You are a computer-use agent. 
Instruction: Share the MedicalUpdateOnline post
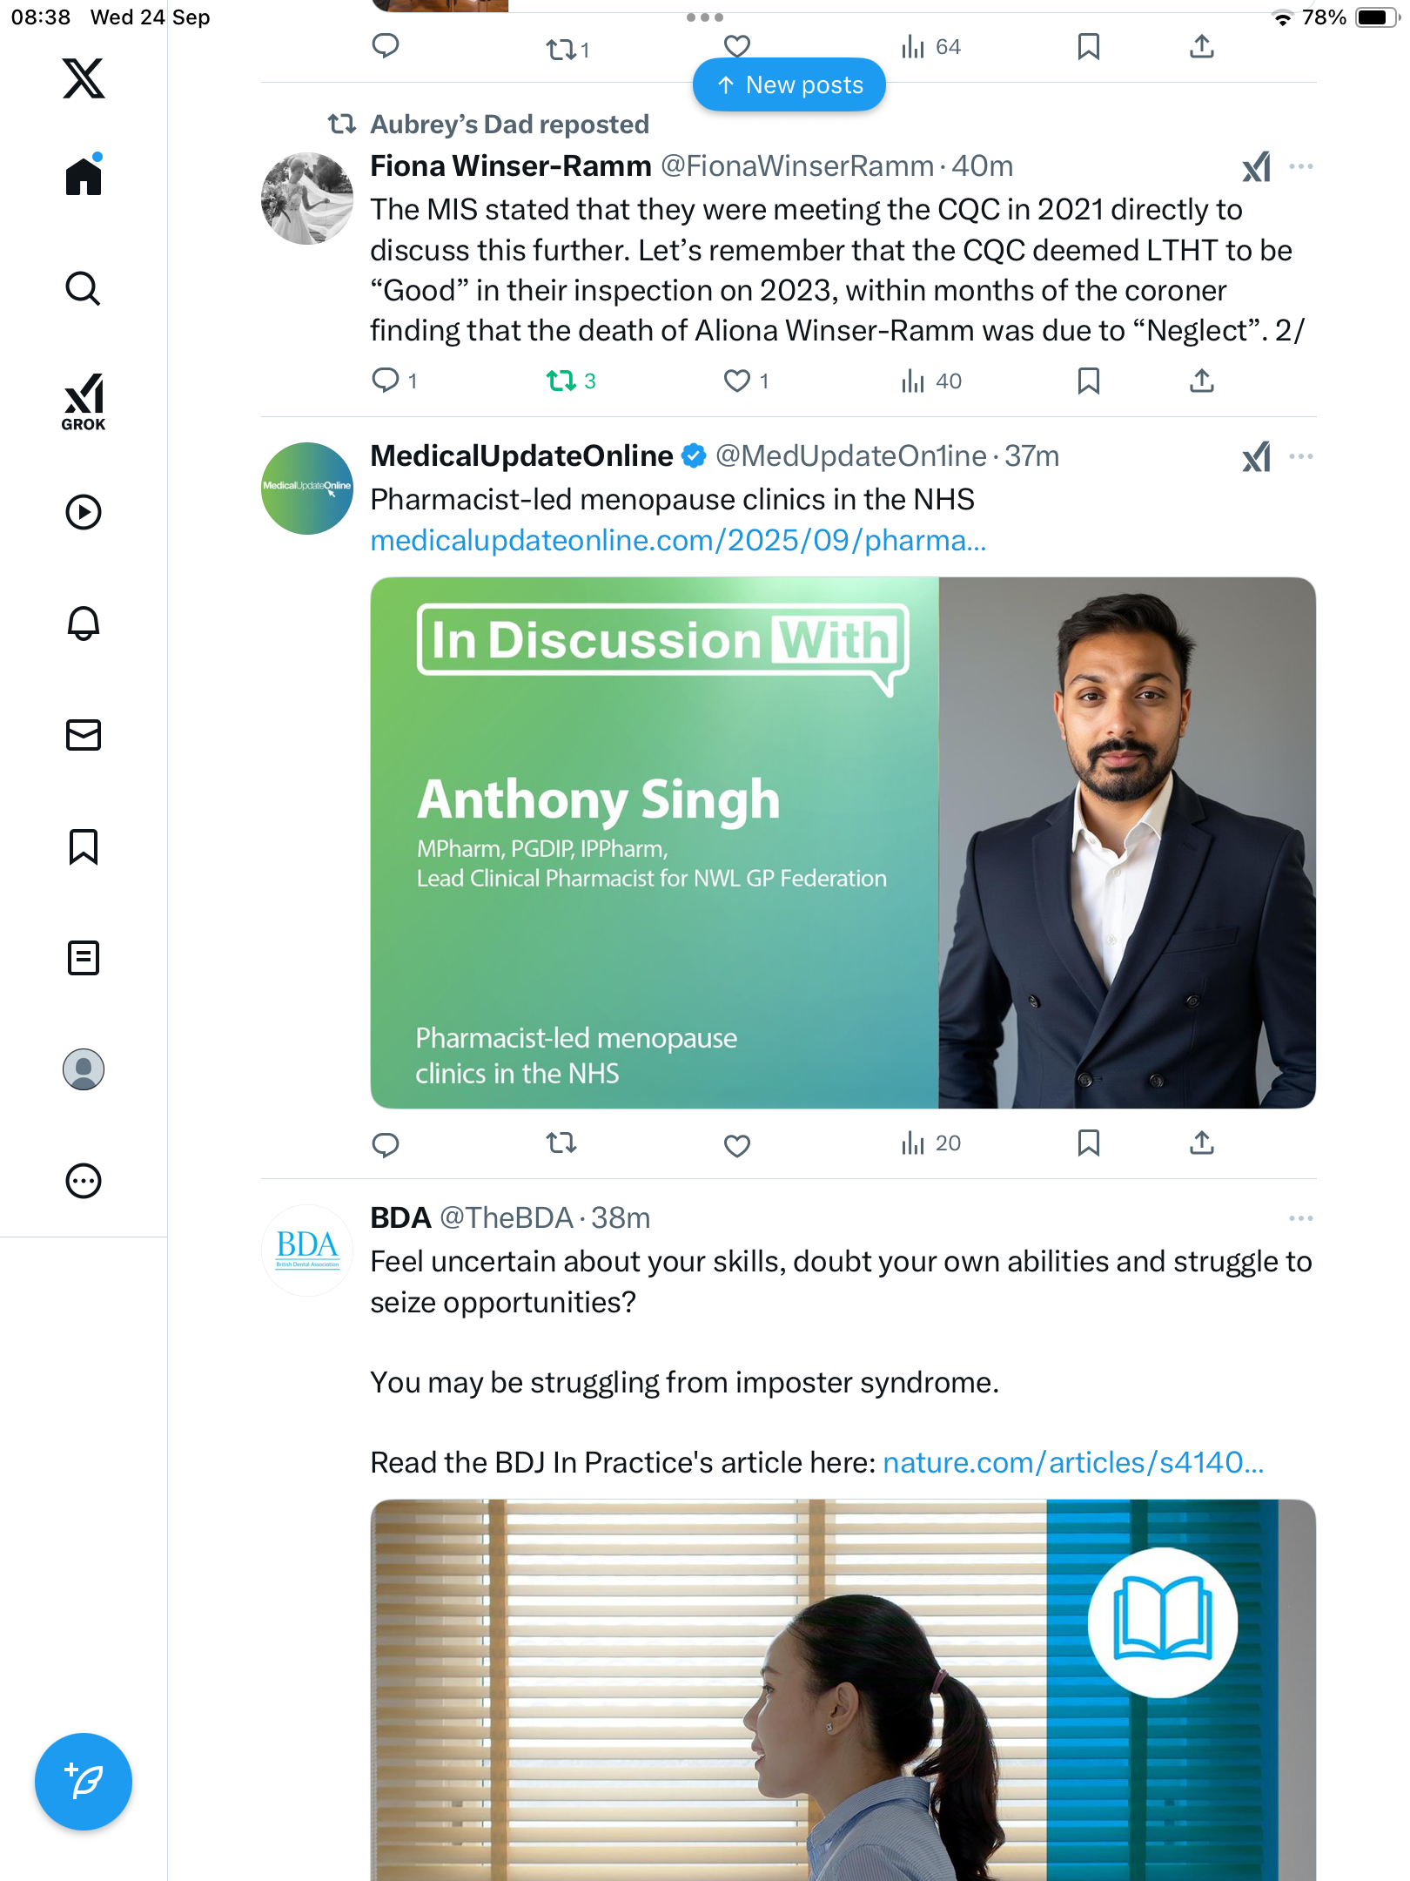[1201, 1143]
